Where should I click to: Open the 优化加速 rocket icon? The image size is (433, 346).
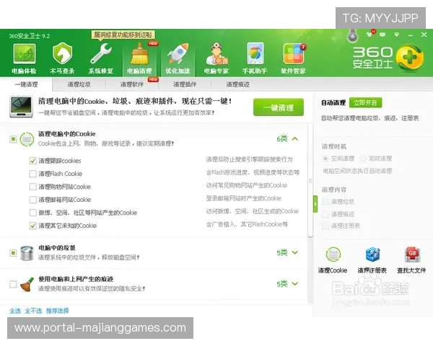click(x=178, y=54)
